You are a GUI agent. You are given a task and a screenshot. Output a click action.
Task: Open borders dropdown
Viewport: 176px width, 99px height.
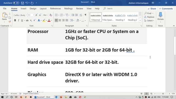pos(85,20)
